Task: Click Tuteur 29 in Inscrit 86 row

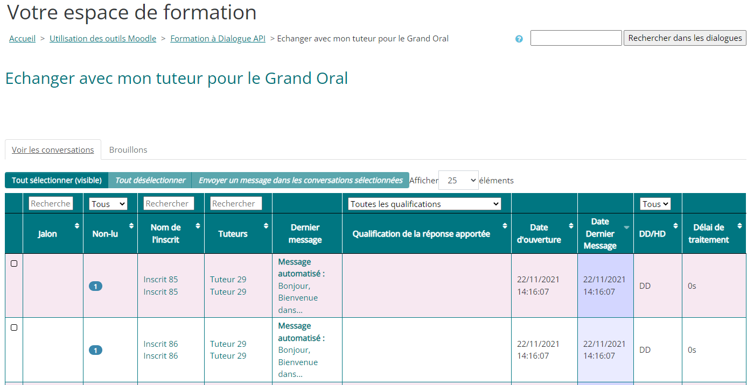Action: pyautogui.click(x=228, y=350)
